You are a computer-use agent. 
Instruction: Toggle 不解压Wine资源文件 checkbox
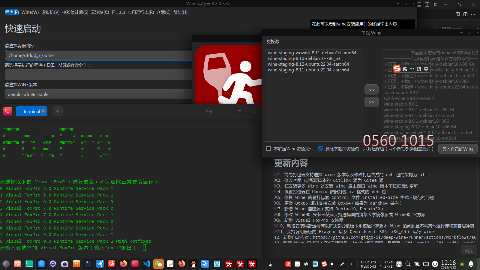[268, 148]
